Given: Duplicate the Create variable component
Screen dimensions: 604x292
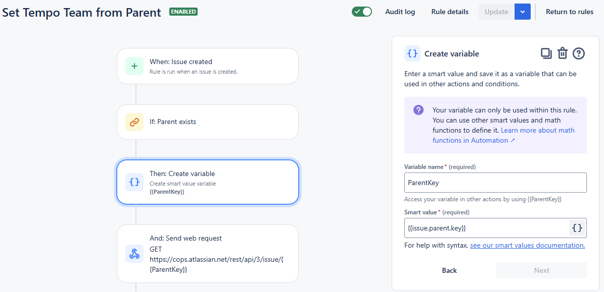Looking at the screenshot, I should point(546,53).
